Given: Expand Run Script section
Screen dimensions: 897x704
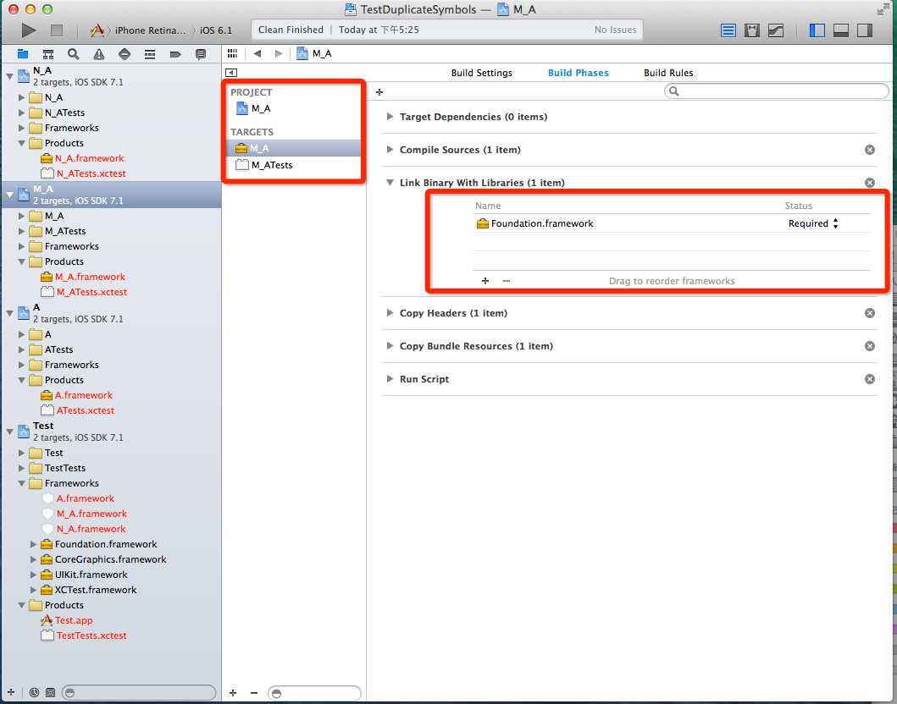Looking at the screenshot, I should 390,379.
